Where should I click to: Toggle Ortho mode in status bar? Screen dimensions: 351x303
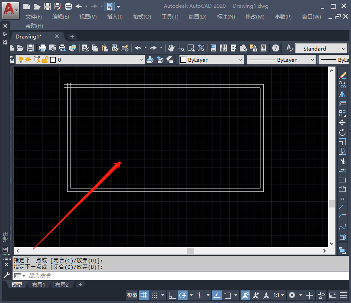click(172, 295)
